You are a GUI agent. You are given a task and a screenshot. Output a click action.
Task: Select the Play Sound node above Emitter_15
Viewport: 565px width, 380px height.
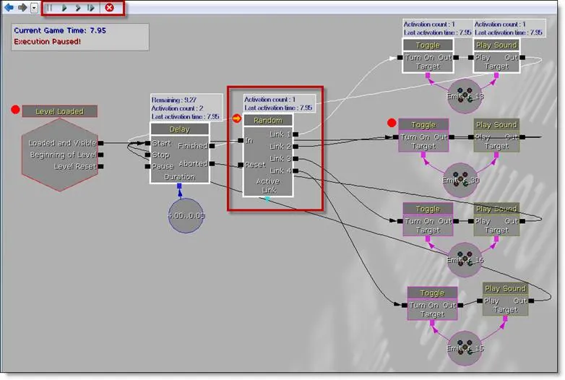click(x=505, y=299)
